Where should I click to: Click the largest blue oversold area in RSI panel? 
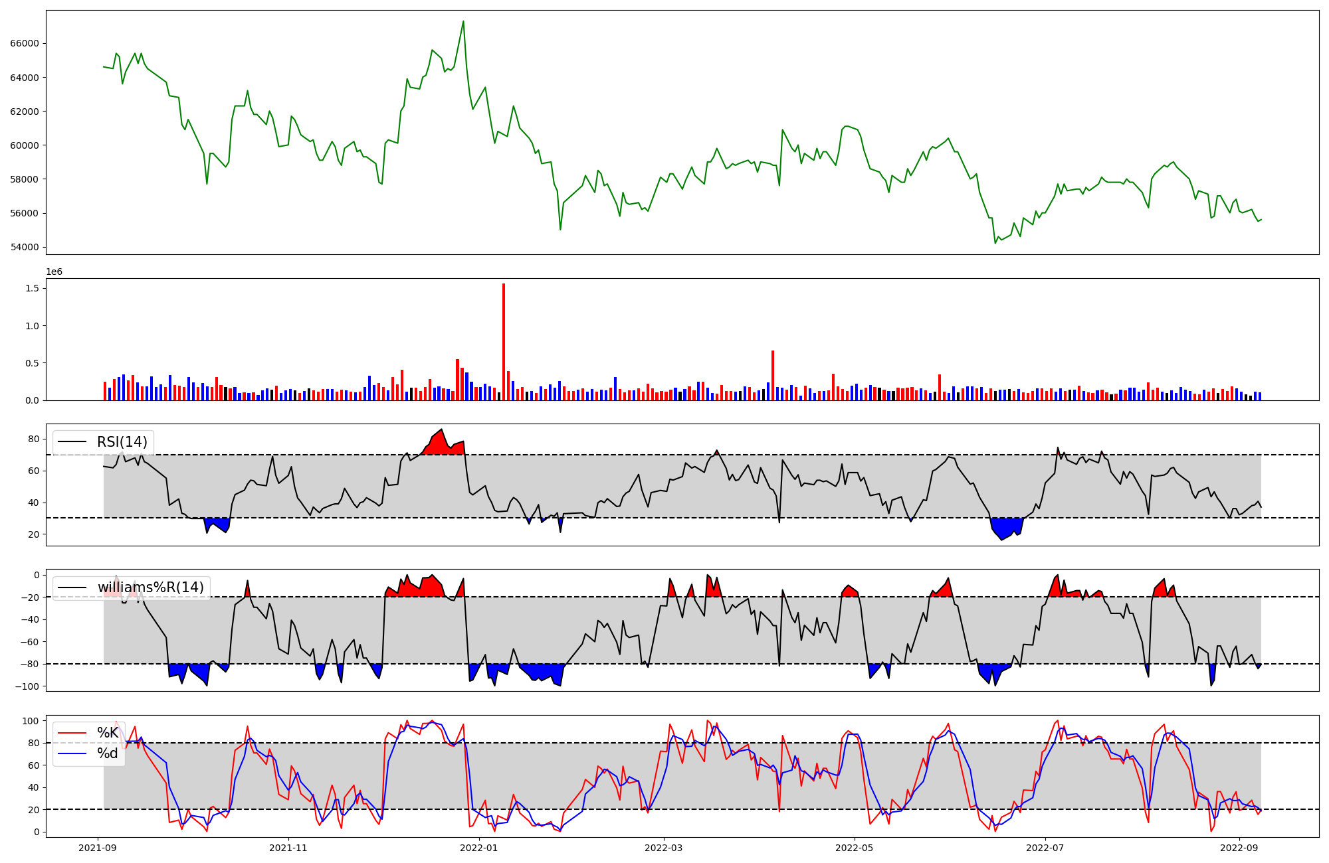(1006, 527)
